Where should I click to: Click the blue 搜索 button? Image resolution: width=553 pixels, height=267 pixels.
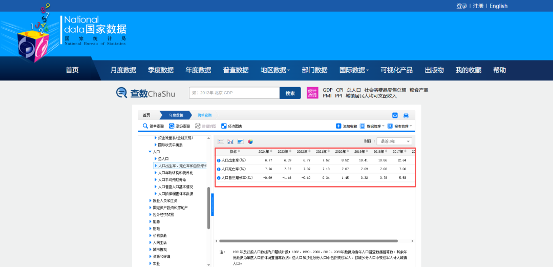290,93
